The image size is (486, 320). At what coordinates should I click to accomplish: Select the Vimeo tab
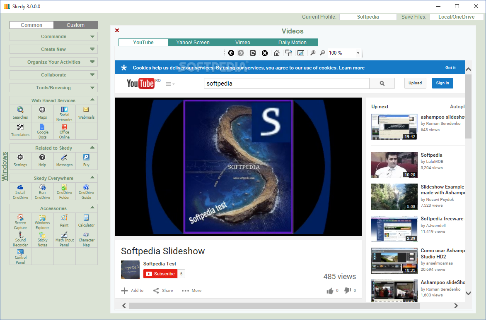(x=243, y=42)
